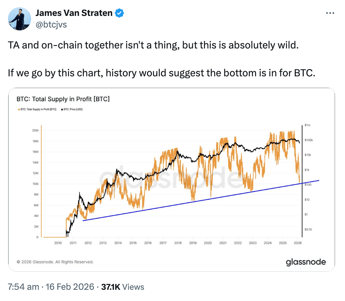Viewport: 345px width, 301px height.
Task: Toggle the 'BTC: Price [USD]' legend label
Action: [73, 109]
